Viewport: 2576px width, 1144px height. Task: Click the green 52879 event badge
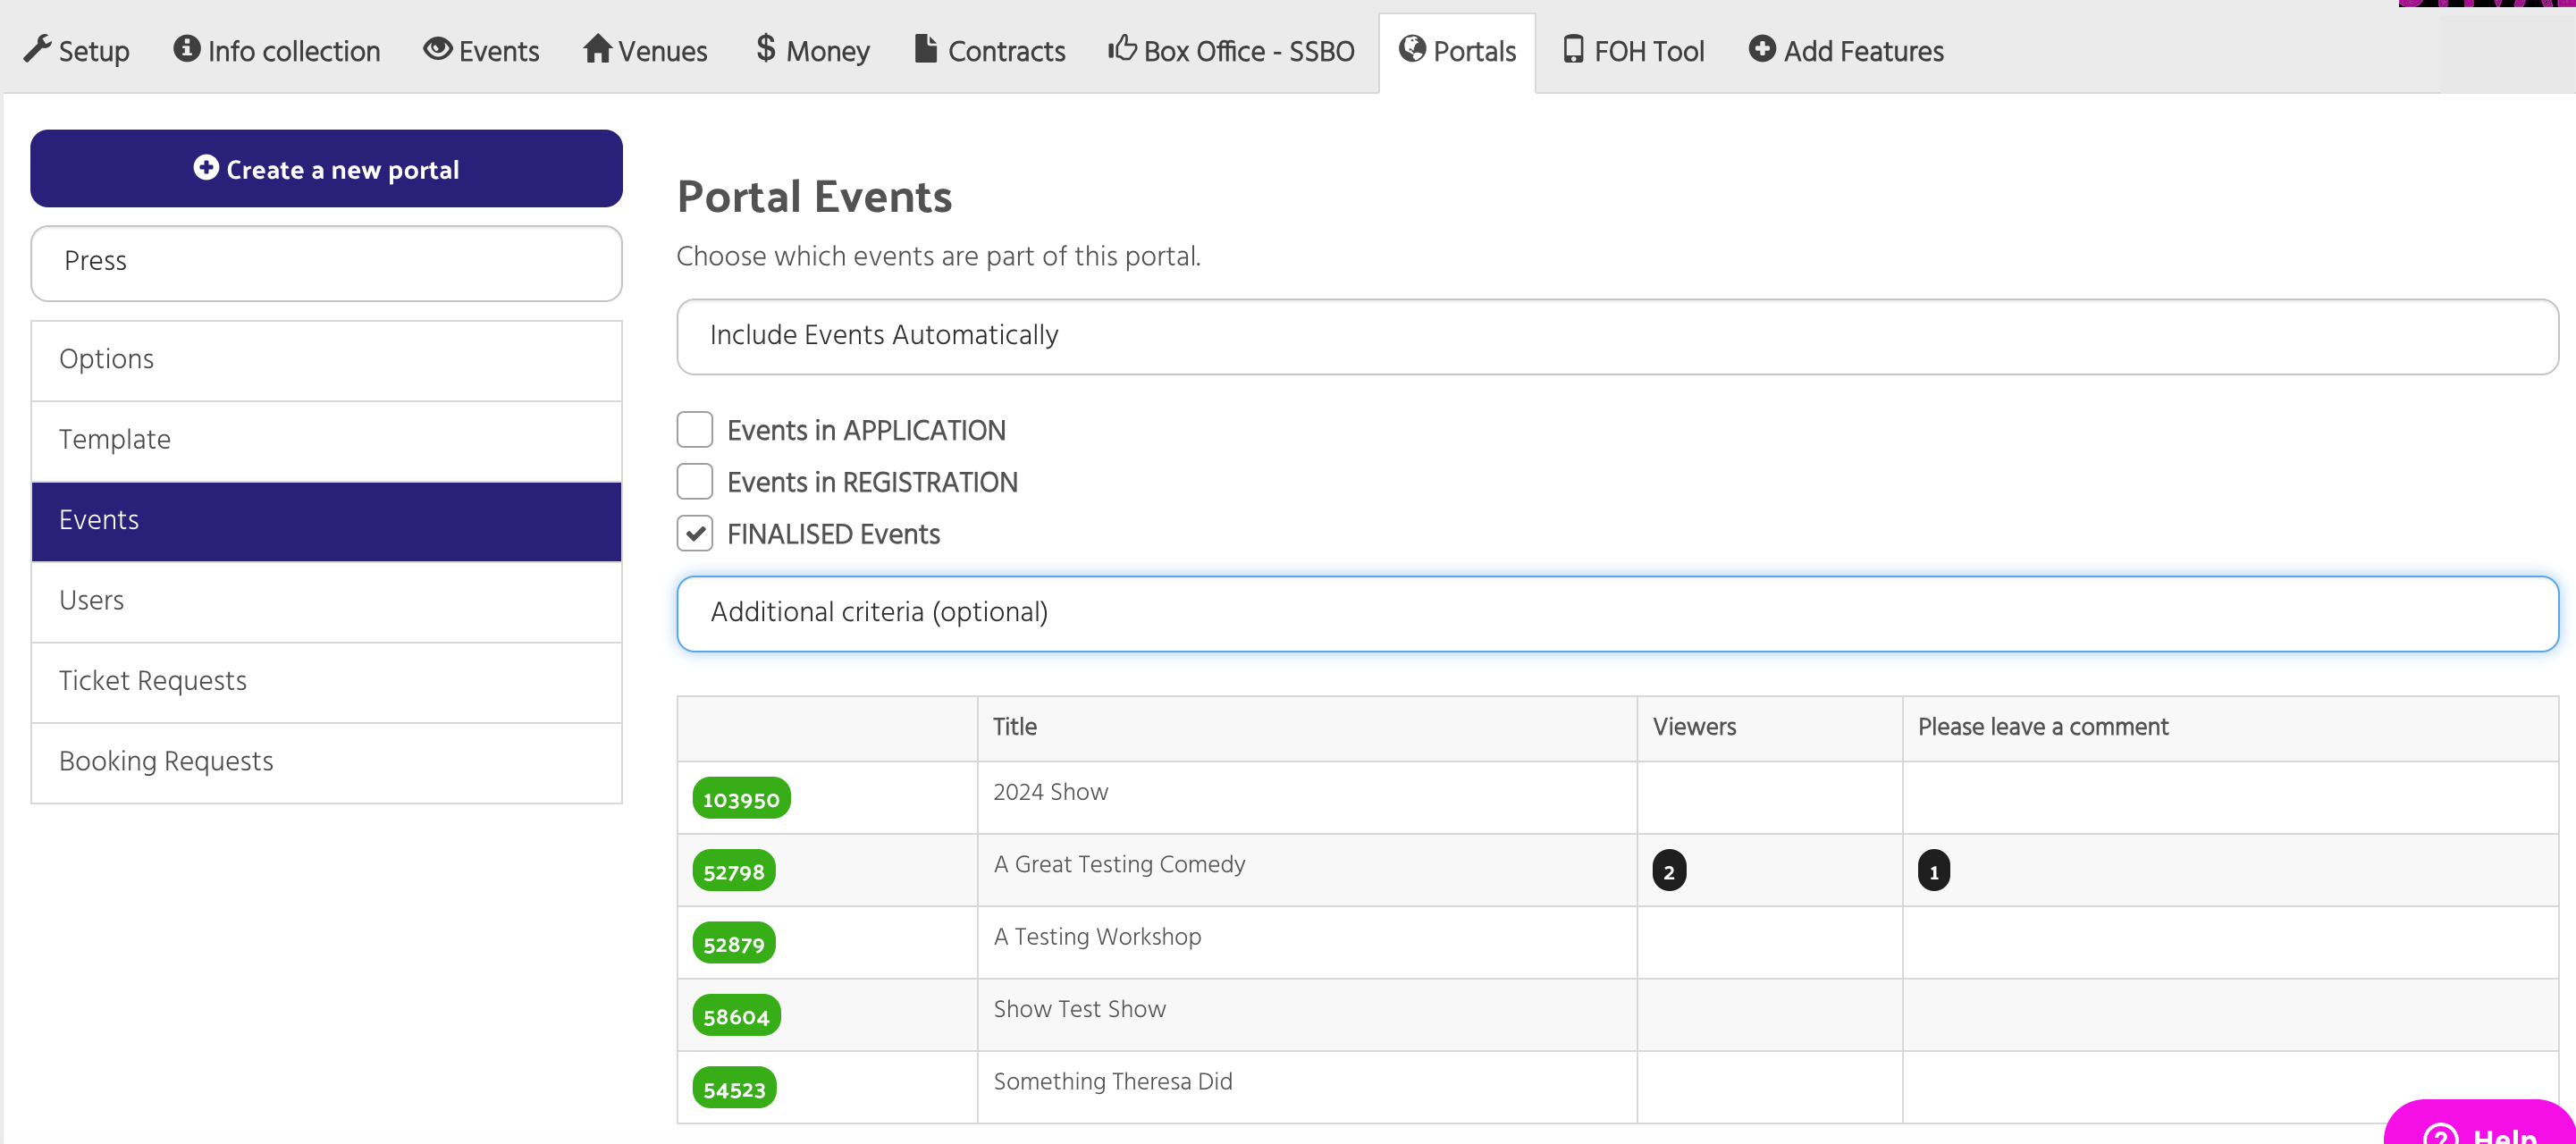pos(733,943)
